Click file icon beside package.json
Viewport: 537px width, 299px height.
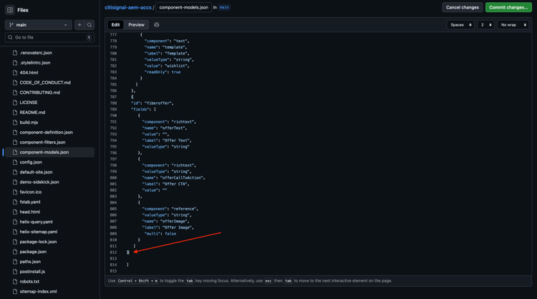pos(15,252)
